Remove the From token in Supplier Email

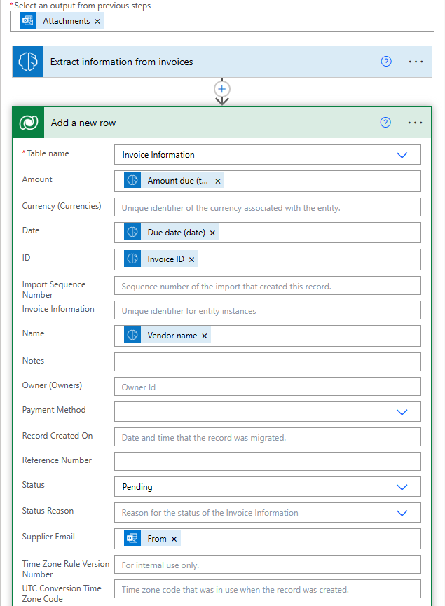coord(174,539)
